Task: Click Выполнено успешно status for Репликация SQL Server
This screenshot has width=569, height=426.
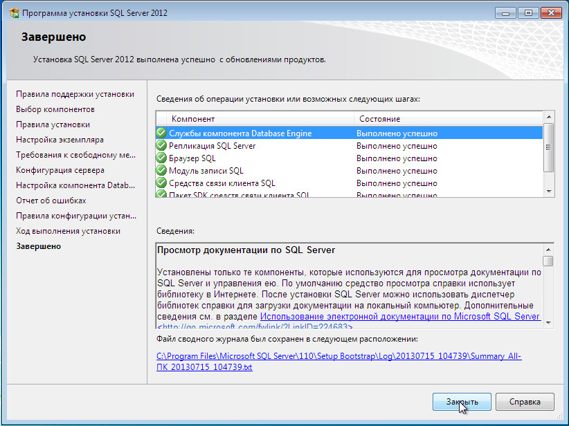Action: pos(397,146)
